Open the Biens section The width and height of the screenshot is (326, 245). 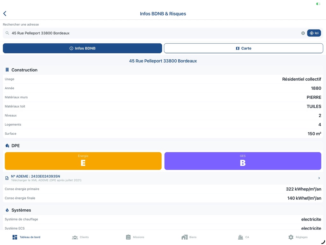[189, 237]
